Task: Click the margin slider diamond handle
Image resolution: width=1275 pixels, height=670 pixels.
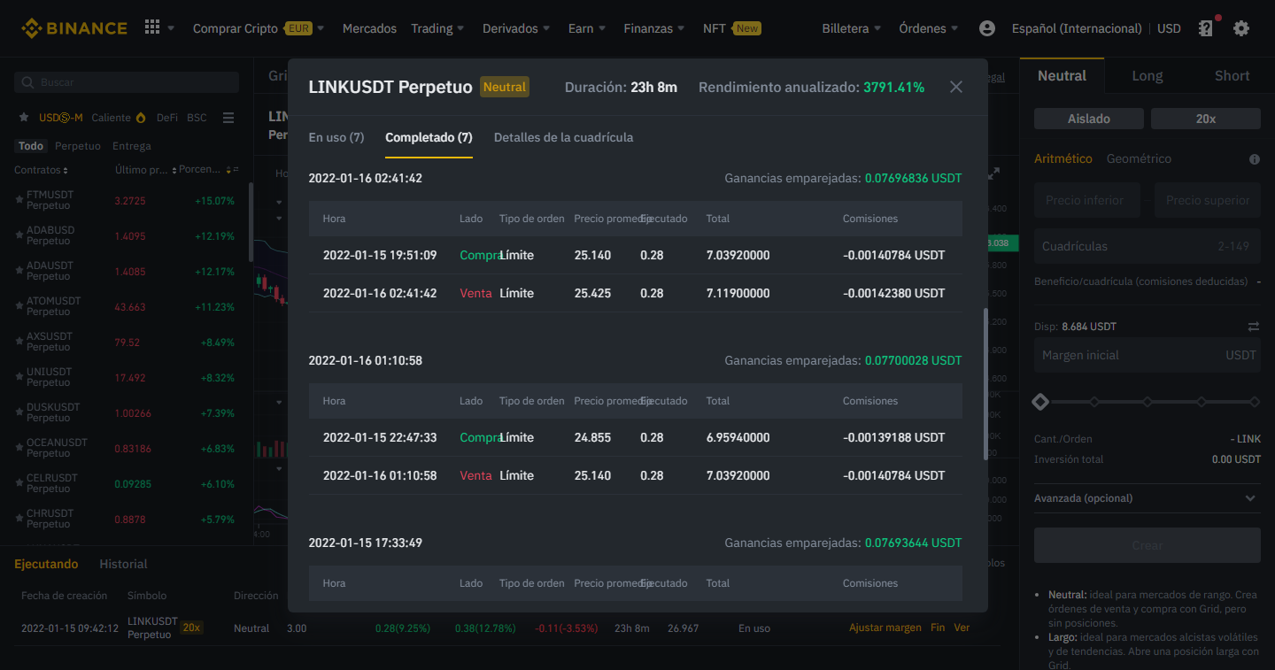Action: [1040, 402]
